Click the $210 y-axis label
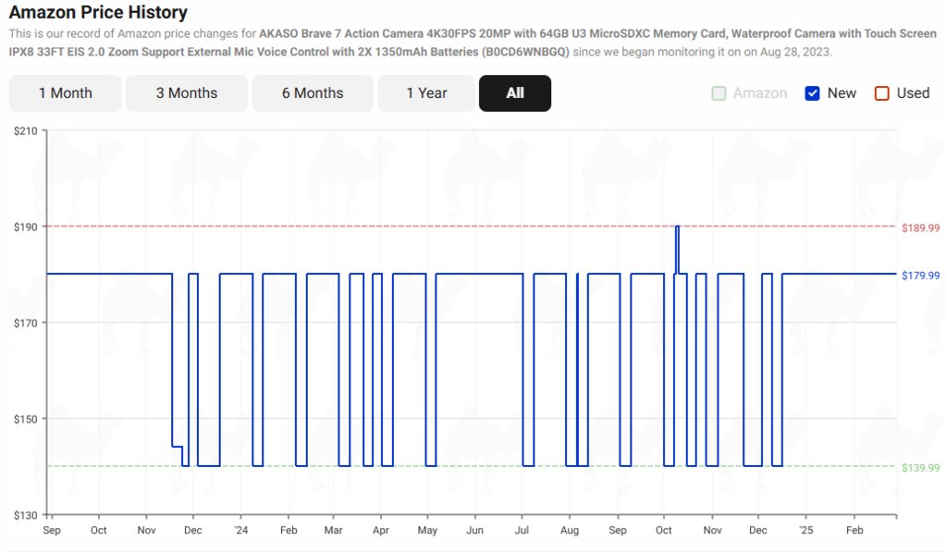 tap(25, 131)
